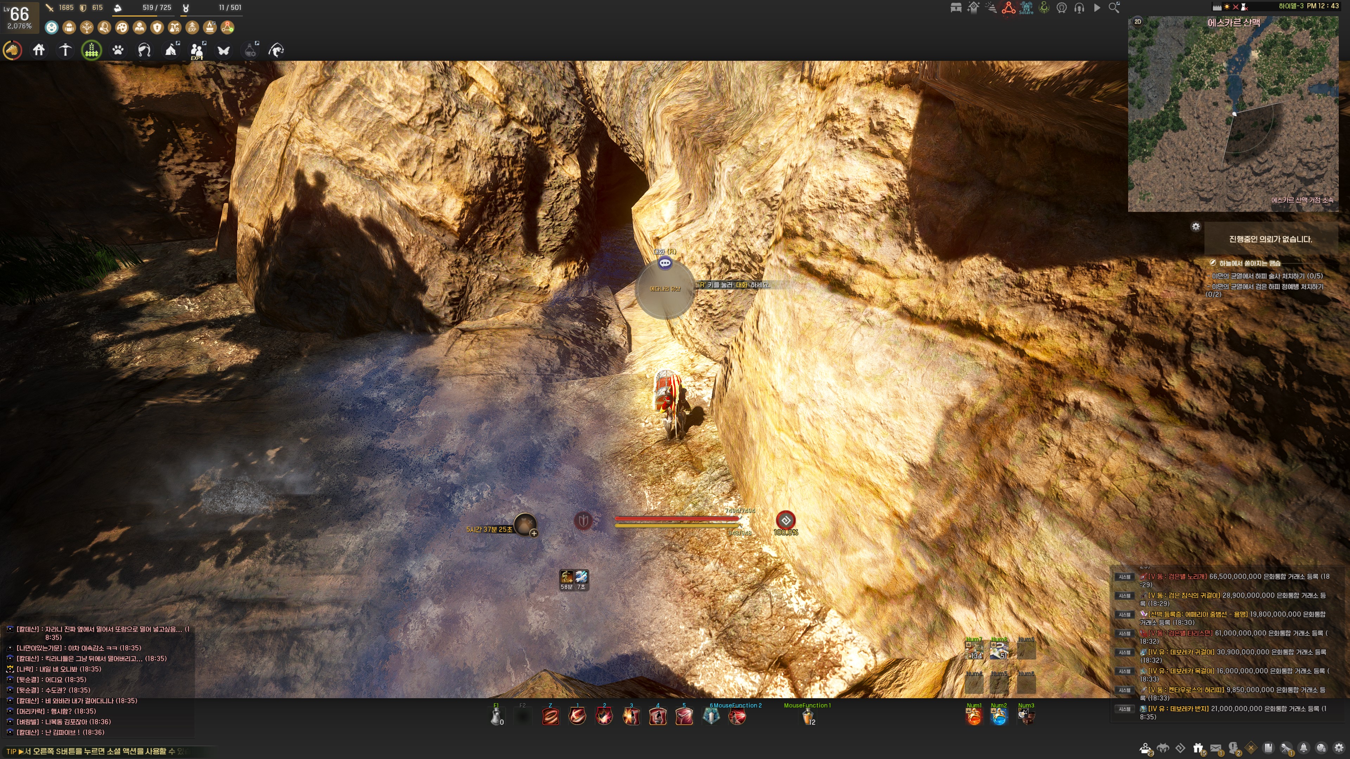Screen dimensions: 1350x759
Task: Toggle voice chat headset icon
Action: click(1079, 8)
